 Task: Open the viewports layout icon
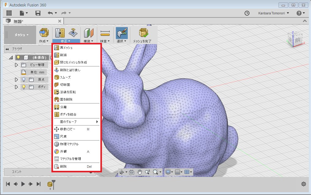[x=187, y=172]
